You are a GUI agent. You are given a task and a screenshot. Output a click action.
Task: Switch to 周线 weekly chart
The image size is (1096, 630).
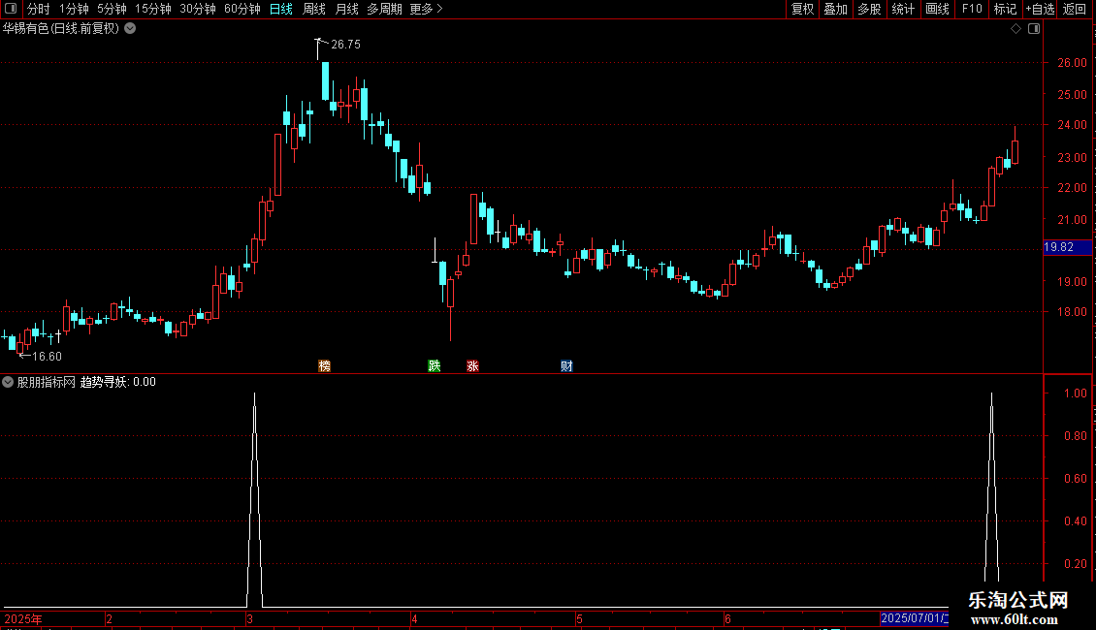314,9
